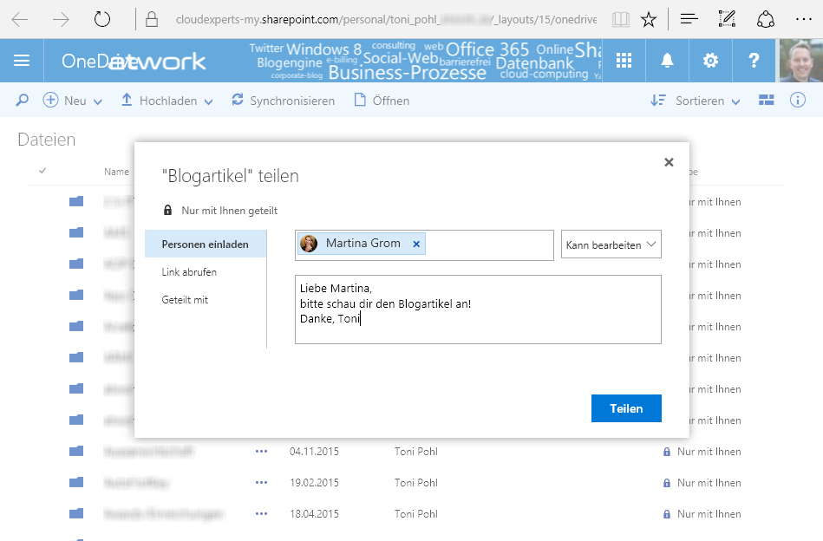Expand the Kann bearbeiten permission dropdown
The image size is (823, 541).
(611, 244)
